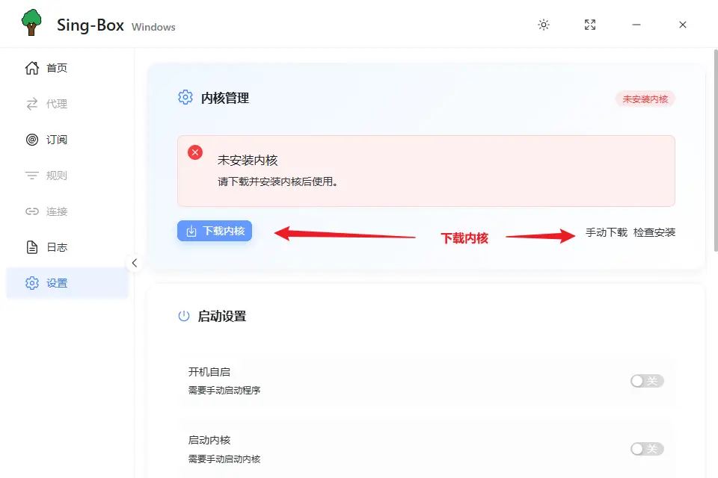Click the subscription target icon
Screen dimensions: 718x478
(31, 140)
